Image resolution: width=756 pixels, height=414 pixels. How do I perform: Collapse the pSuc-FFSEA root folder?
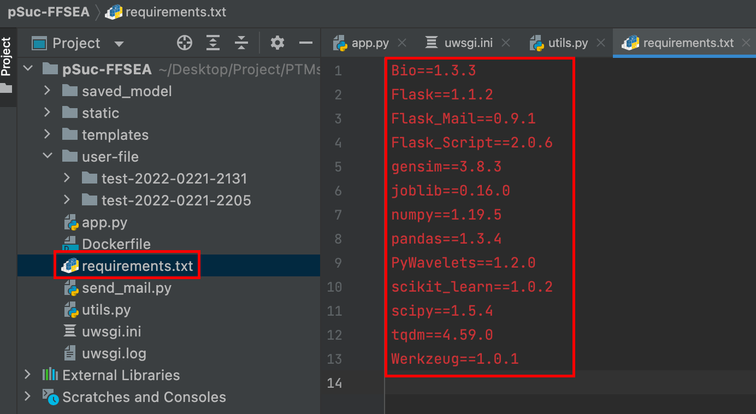tap(29, 69)
